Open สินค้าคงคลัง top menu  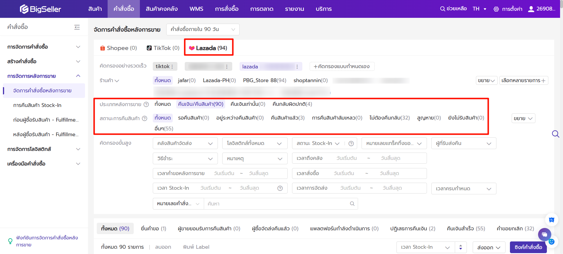pyautogui.click(x=162, y=9)
